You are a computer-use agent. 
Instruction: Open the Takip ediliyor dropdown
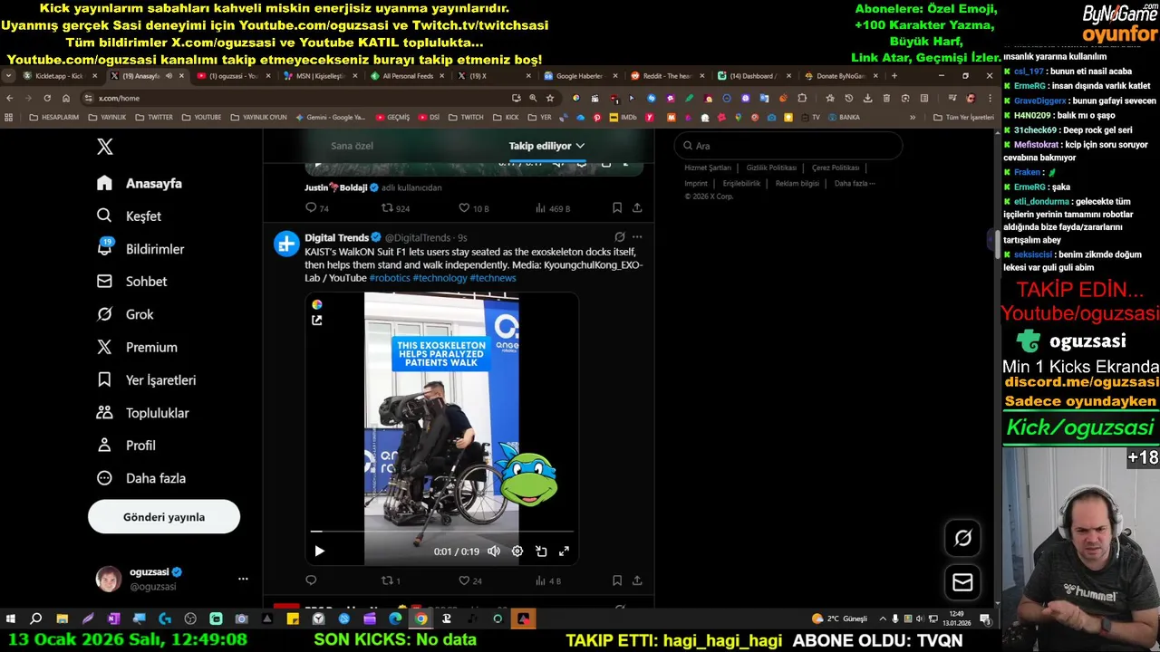pyautogui.click(x=546, y=146)
